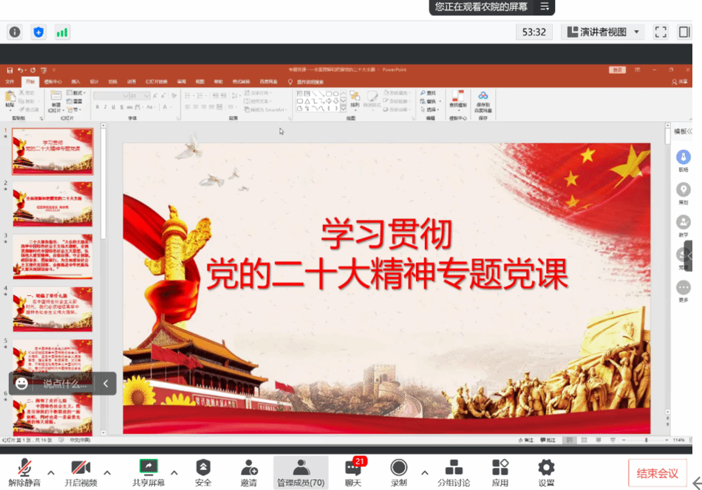Check the green network signal icon

(62, 32)
